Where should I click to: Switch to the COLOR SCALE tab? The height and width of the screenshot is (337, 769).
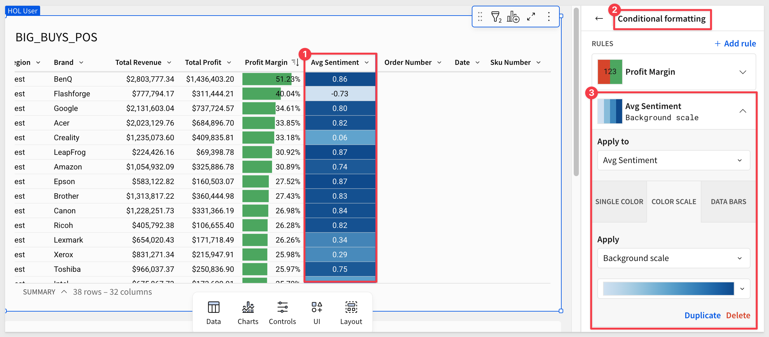674,202
